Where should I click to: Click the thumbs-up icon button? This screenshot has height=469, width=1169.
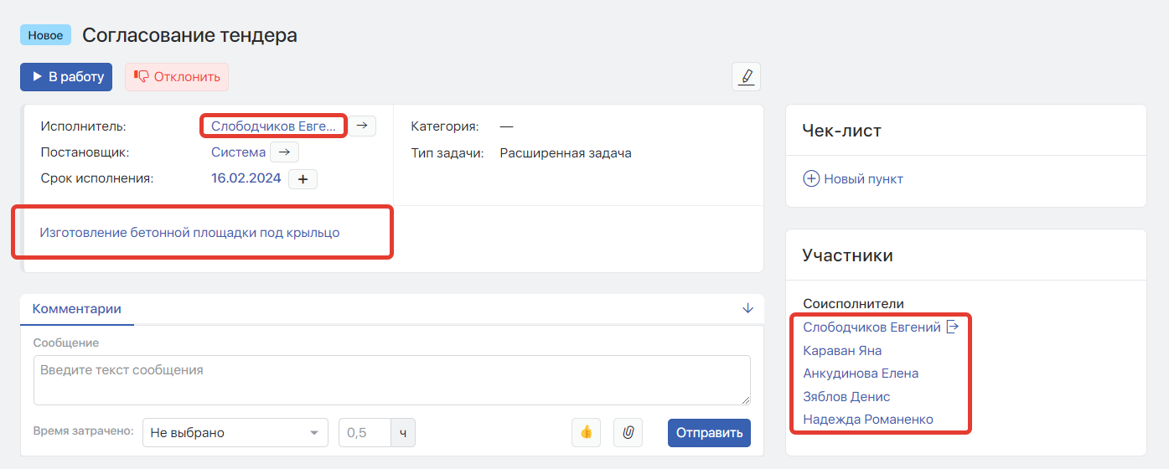(x=587, y=432)
